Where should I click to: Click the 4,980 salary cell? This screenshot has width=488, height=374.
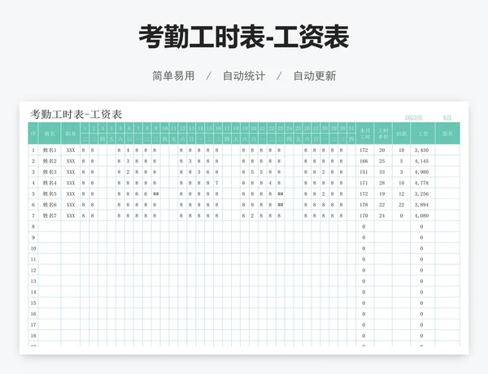click(421, 172)
